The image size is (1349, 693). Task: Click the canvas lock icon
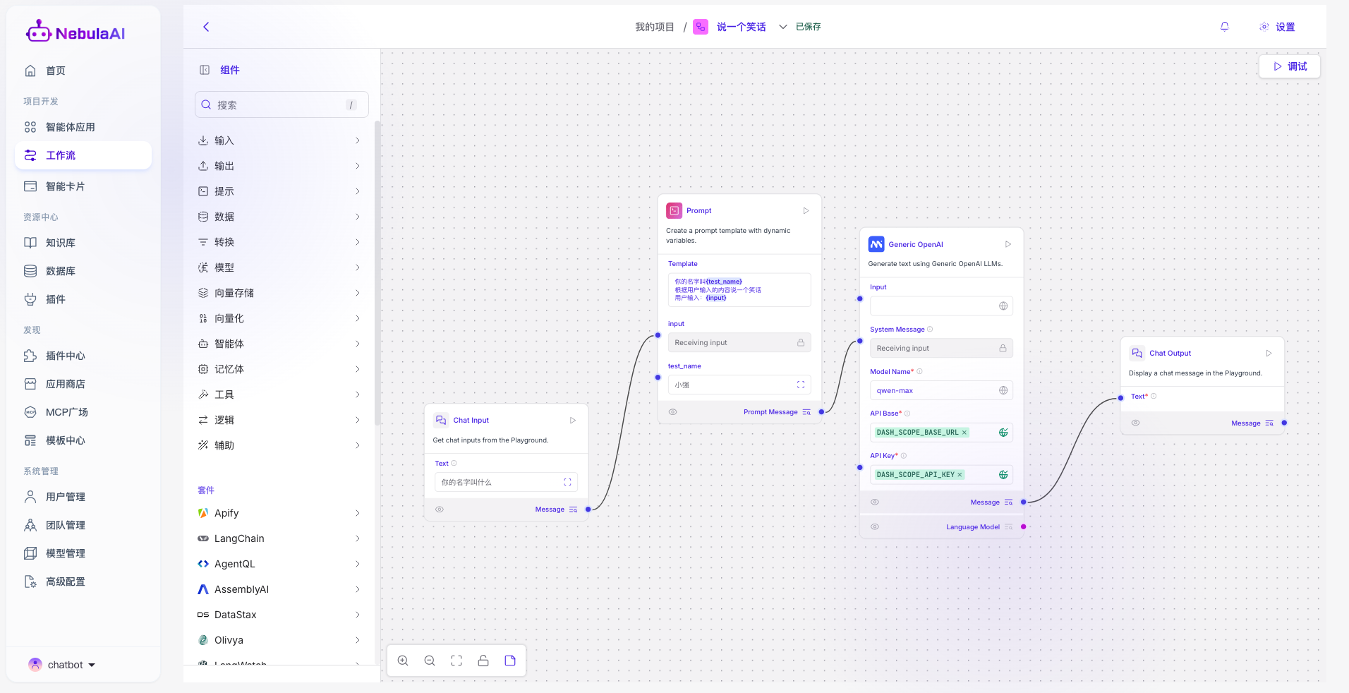coord(483,661)
